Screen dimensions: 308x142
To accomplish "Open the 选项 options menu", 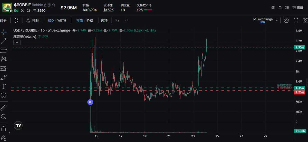I will pyautogui.click(x=104, y=20).
